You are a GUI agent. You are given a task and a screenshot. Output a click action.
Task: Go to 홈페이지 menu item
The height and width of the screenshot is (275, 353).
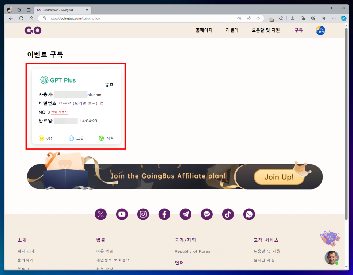[x=204, y=30]
